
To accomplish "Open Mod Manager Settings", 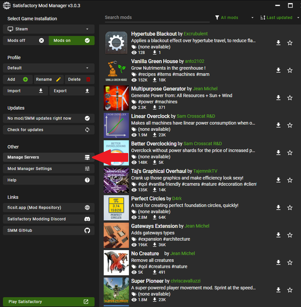I will [49, 169].
